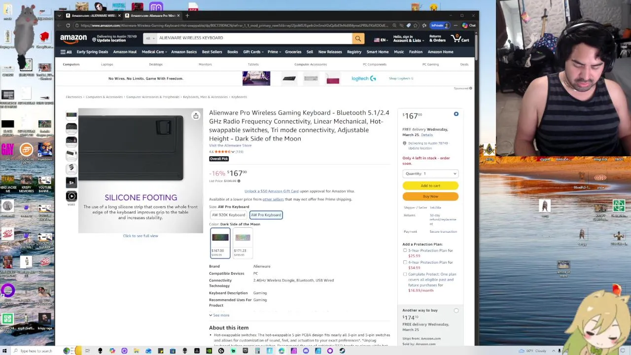Expand the Medical Care menu

(x=154, y=52)
